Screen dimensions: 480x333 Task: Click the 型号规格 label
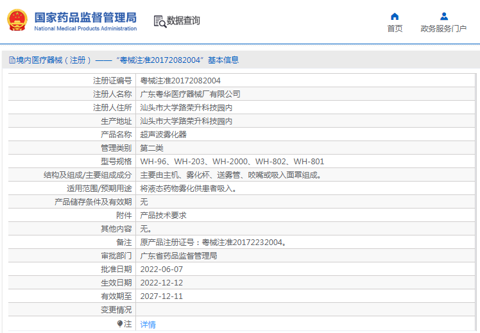coord(116,161)
